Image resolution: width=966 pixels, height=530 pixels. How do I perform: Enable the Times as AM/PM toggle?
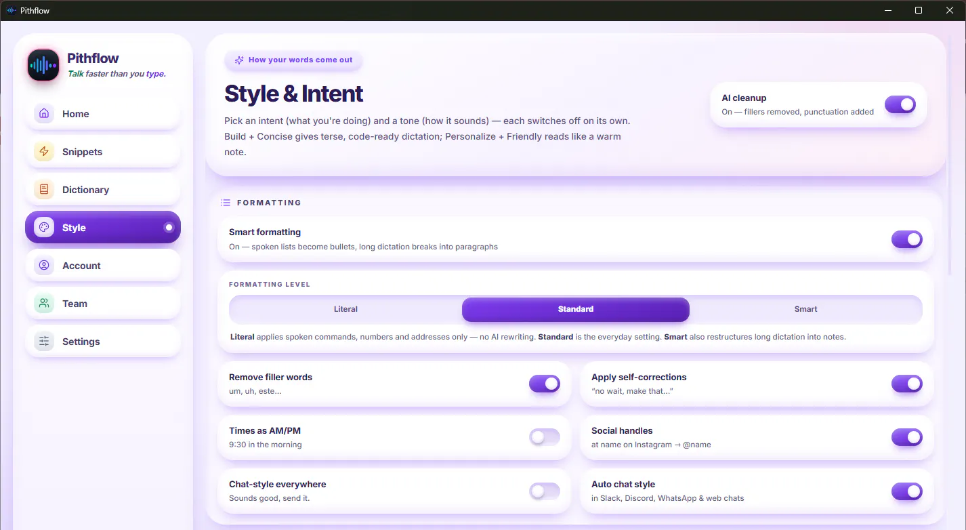(x=545, y=438)
